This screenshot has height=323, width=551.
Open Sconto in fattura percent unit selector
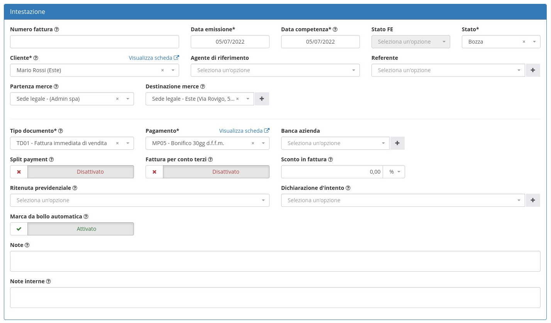(394, 172)
